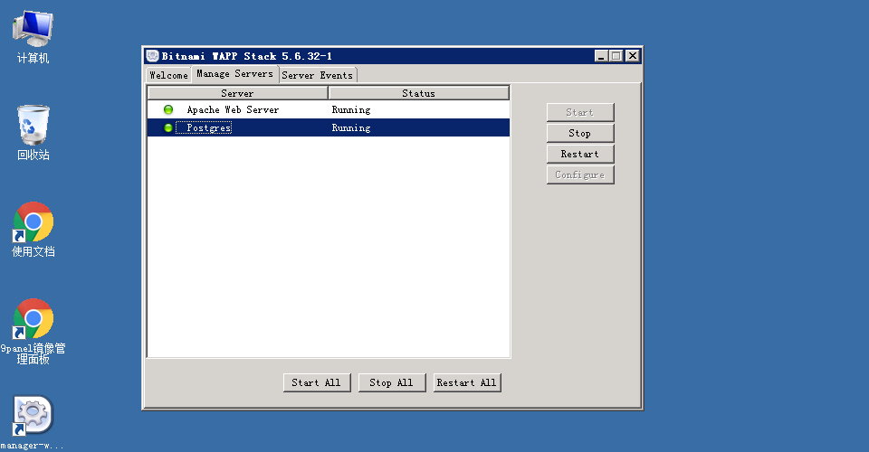Image resolution: width=869 pixels, height=452 pixels.
Task: Click the Stop All button
Action: tap(392, 383)
